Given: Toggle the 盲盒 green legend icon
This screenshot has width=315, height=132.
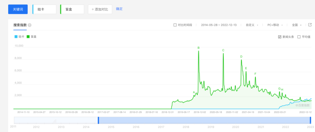Looking at the screenshot, I should [x=28, y=37].
